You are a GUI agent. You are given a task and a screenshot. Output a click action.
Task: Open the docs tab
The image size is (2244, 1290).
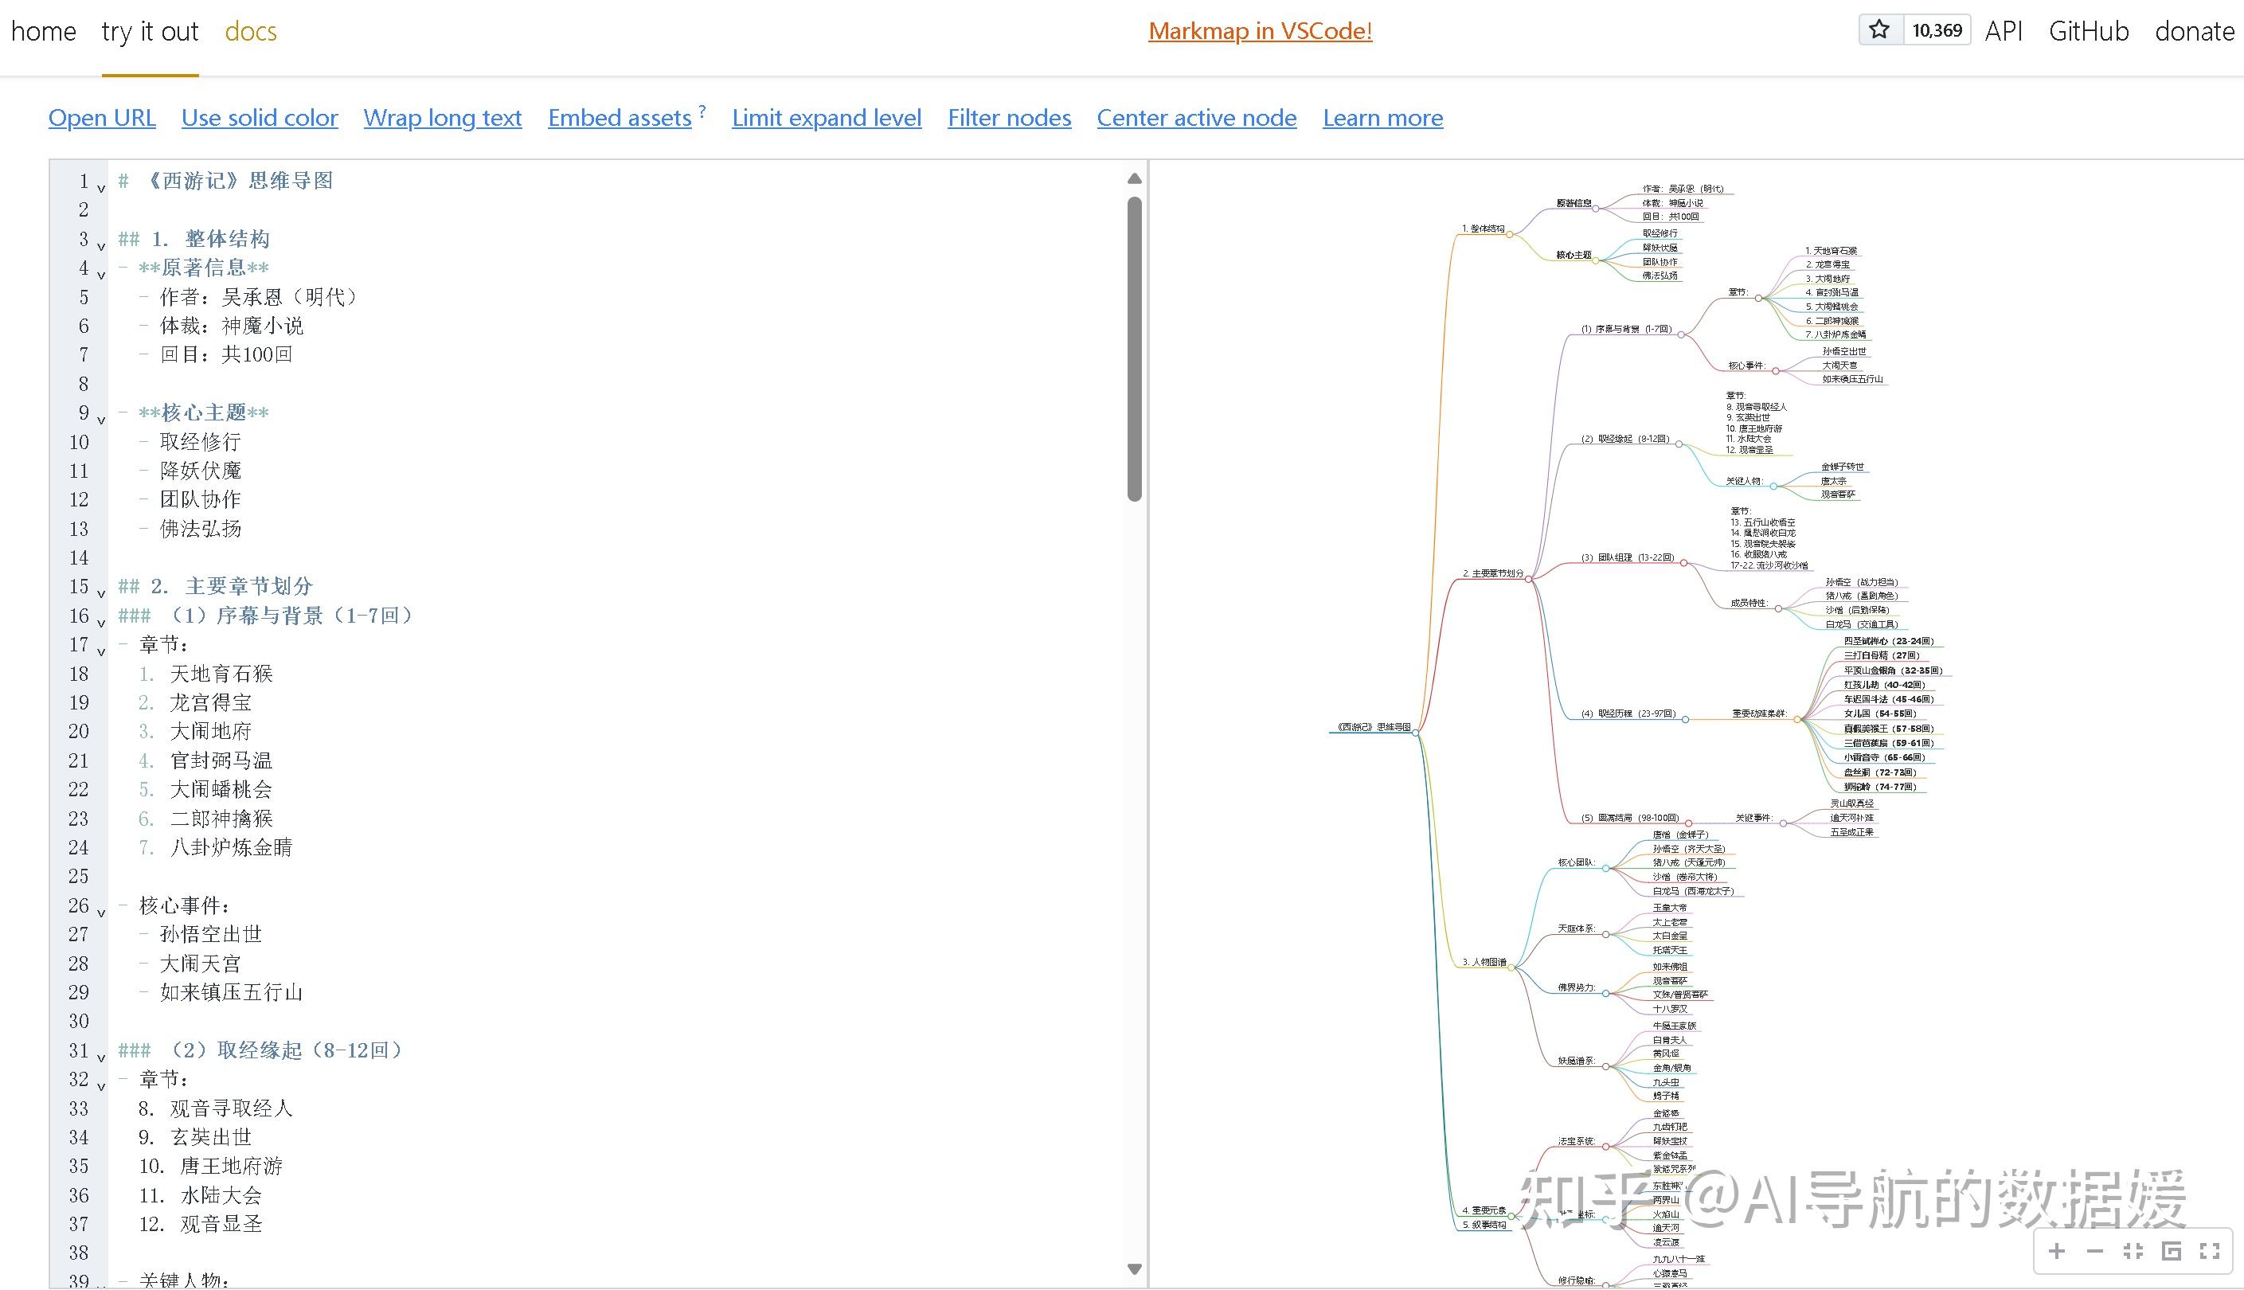click(251, 32)
